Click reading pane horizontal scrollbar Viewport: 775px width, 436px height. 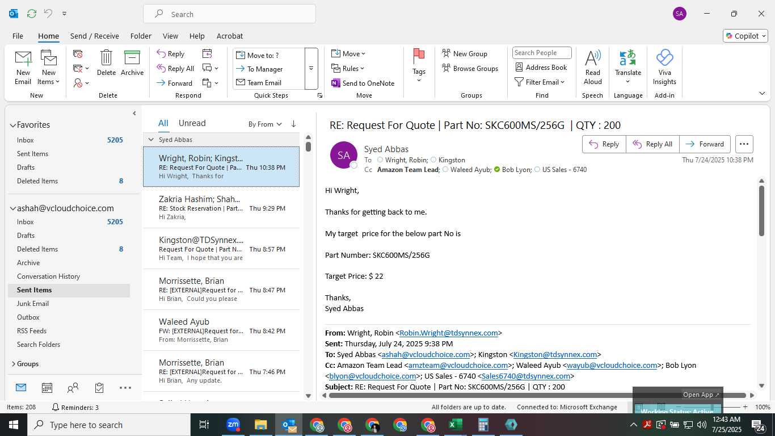(x=537, y=395)
